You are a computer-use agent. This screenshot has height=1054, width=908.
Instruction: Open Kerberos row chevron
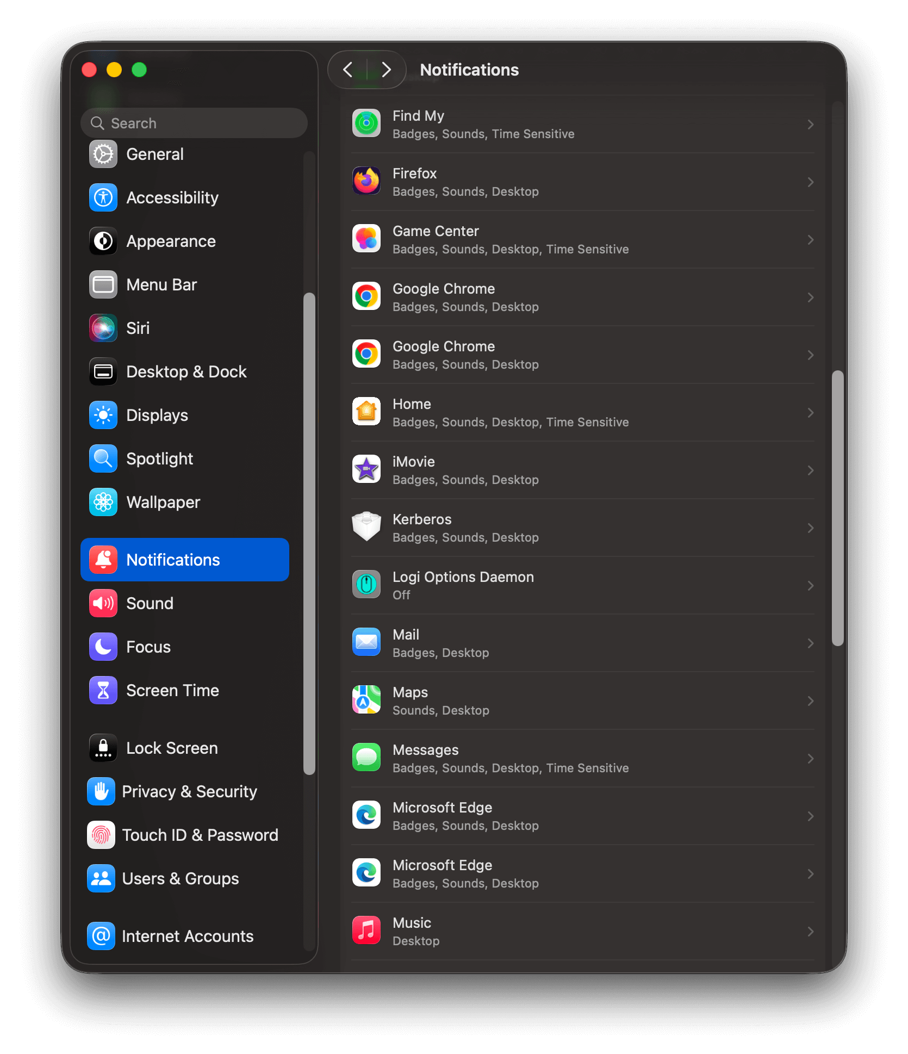pos(810,528)
